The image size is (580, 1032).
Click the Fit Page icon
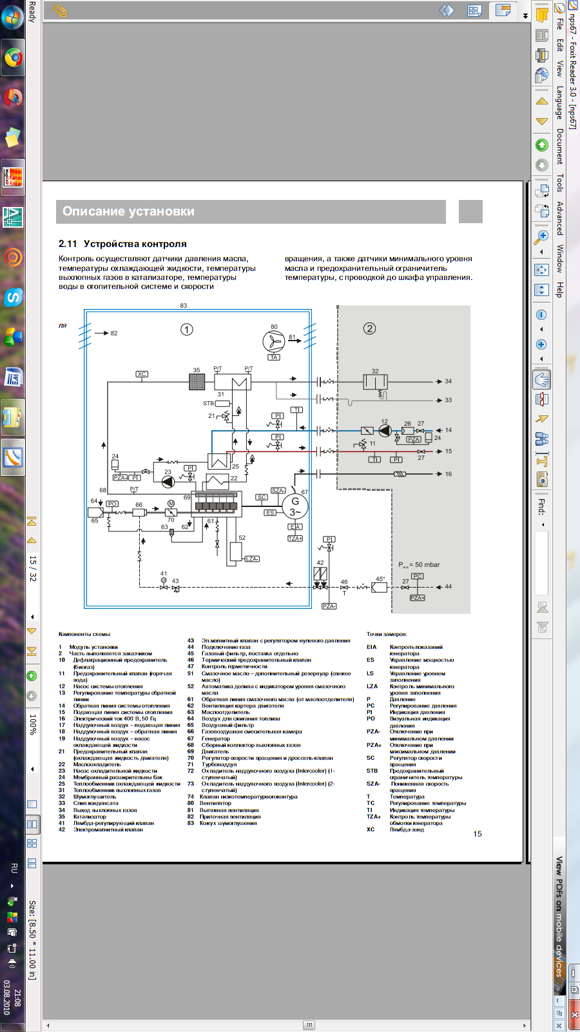(x=542, y=270)
